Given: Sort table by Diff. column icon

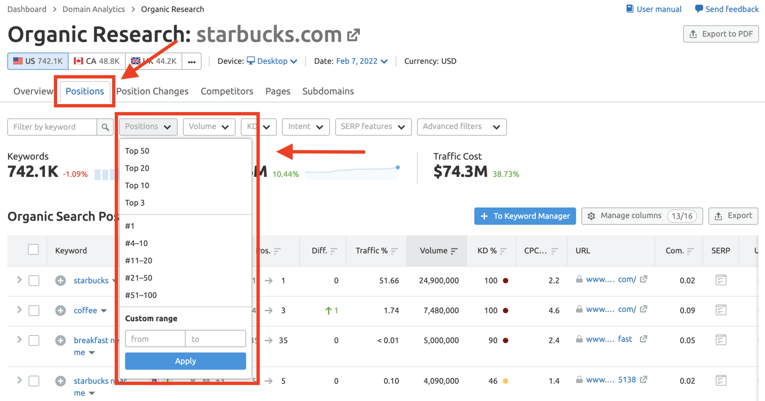Looking at the screenshot, I should click(x=334, y=251).
